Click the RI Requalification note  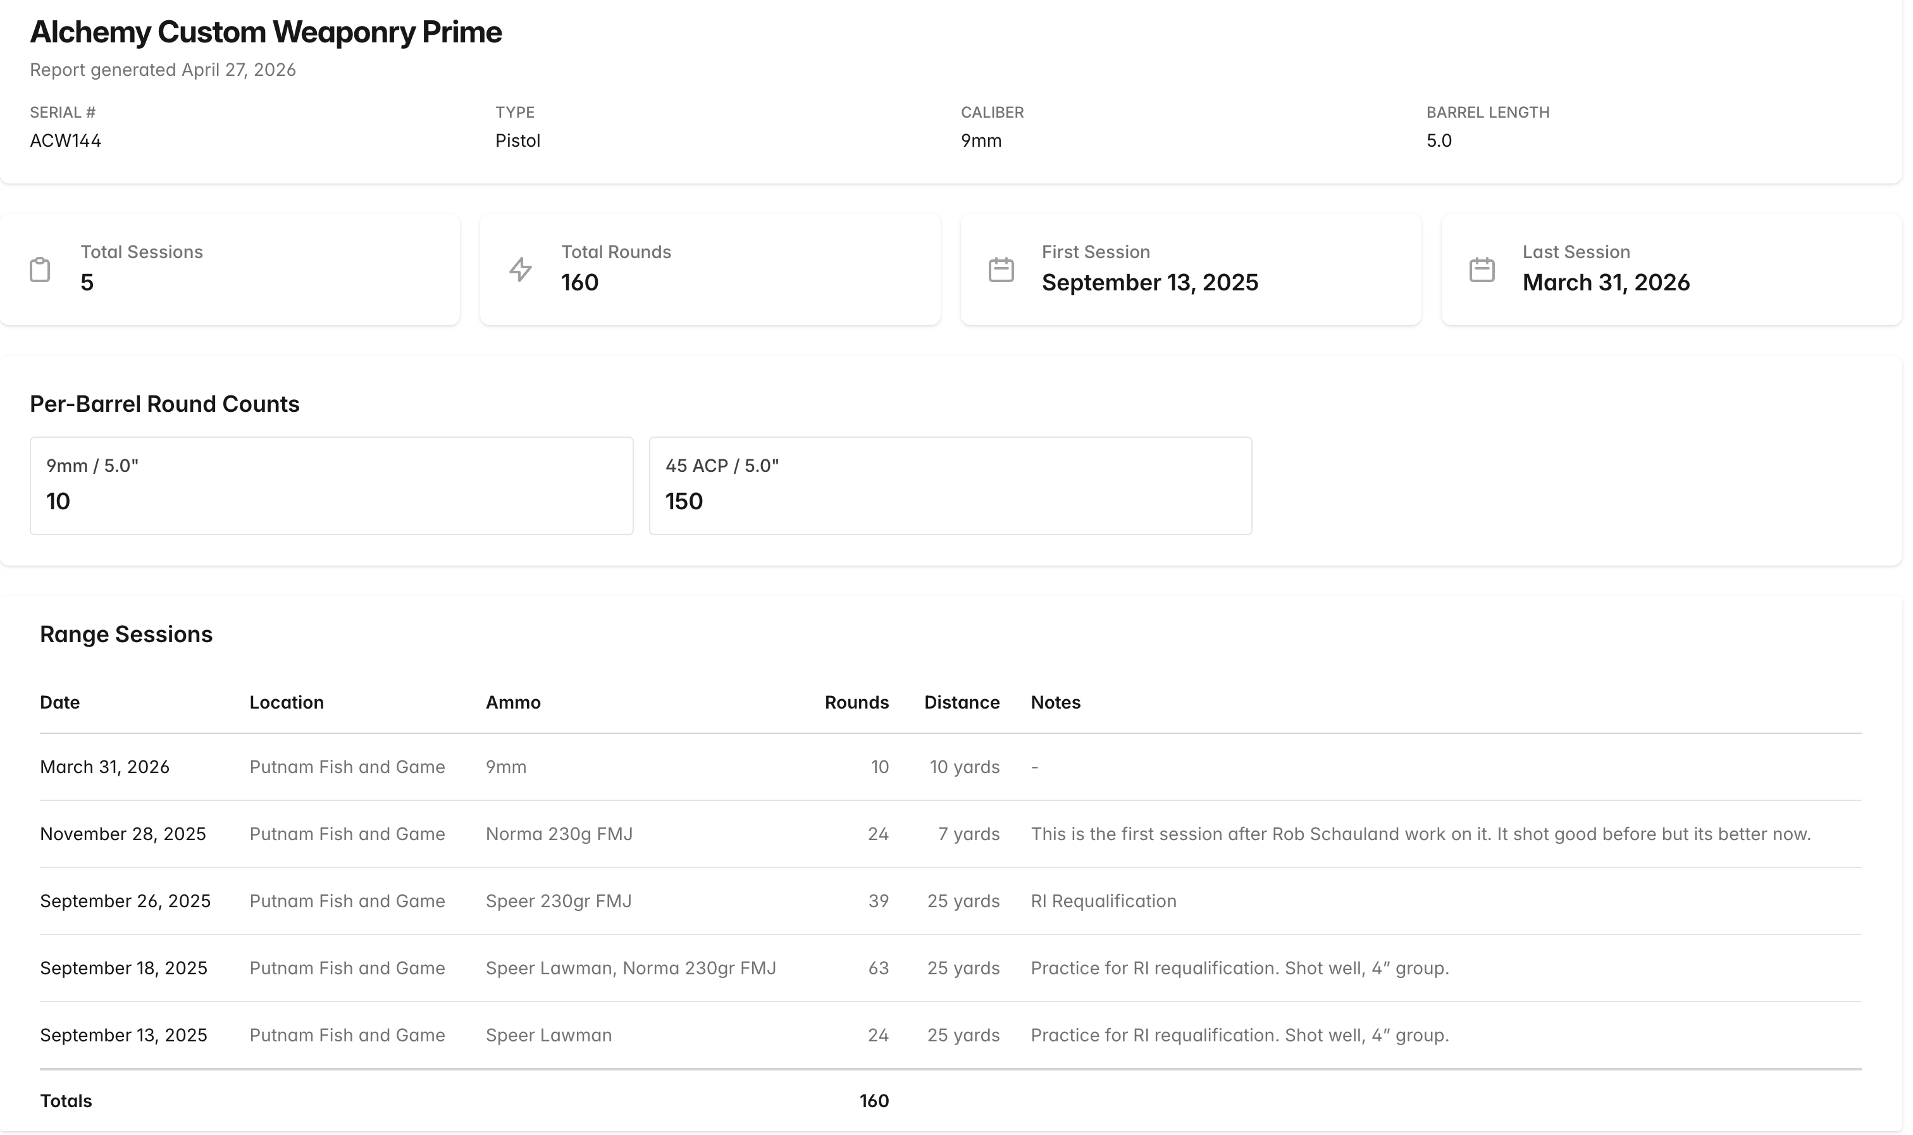(x=1103, y=901)
